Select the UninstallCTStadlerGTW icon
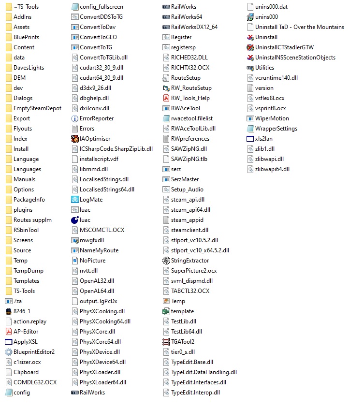 [250, 47]
